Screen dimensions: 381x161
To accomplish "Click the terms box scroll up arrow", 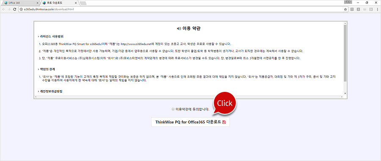I will pos(345,24).
